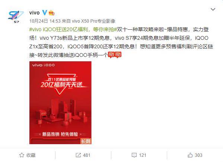Click the comment bubble icon

tap(134, 155)
